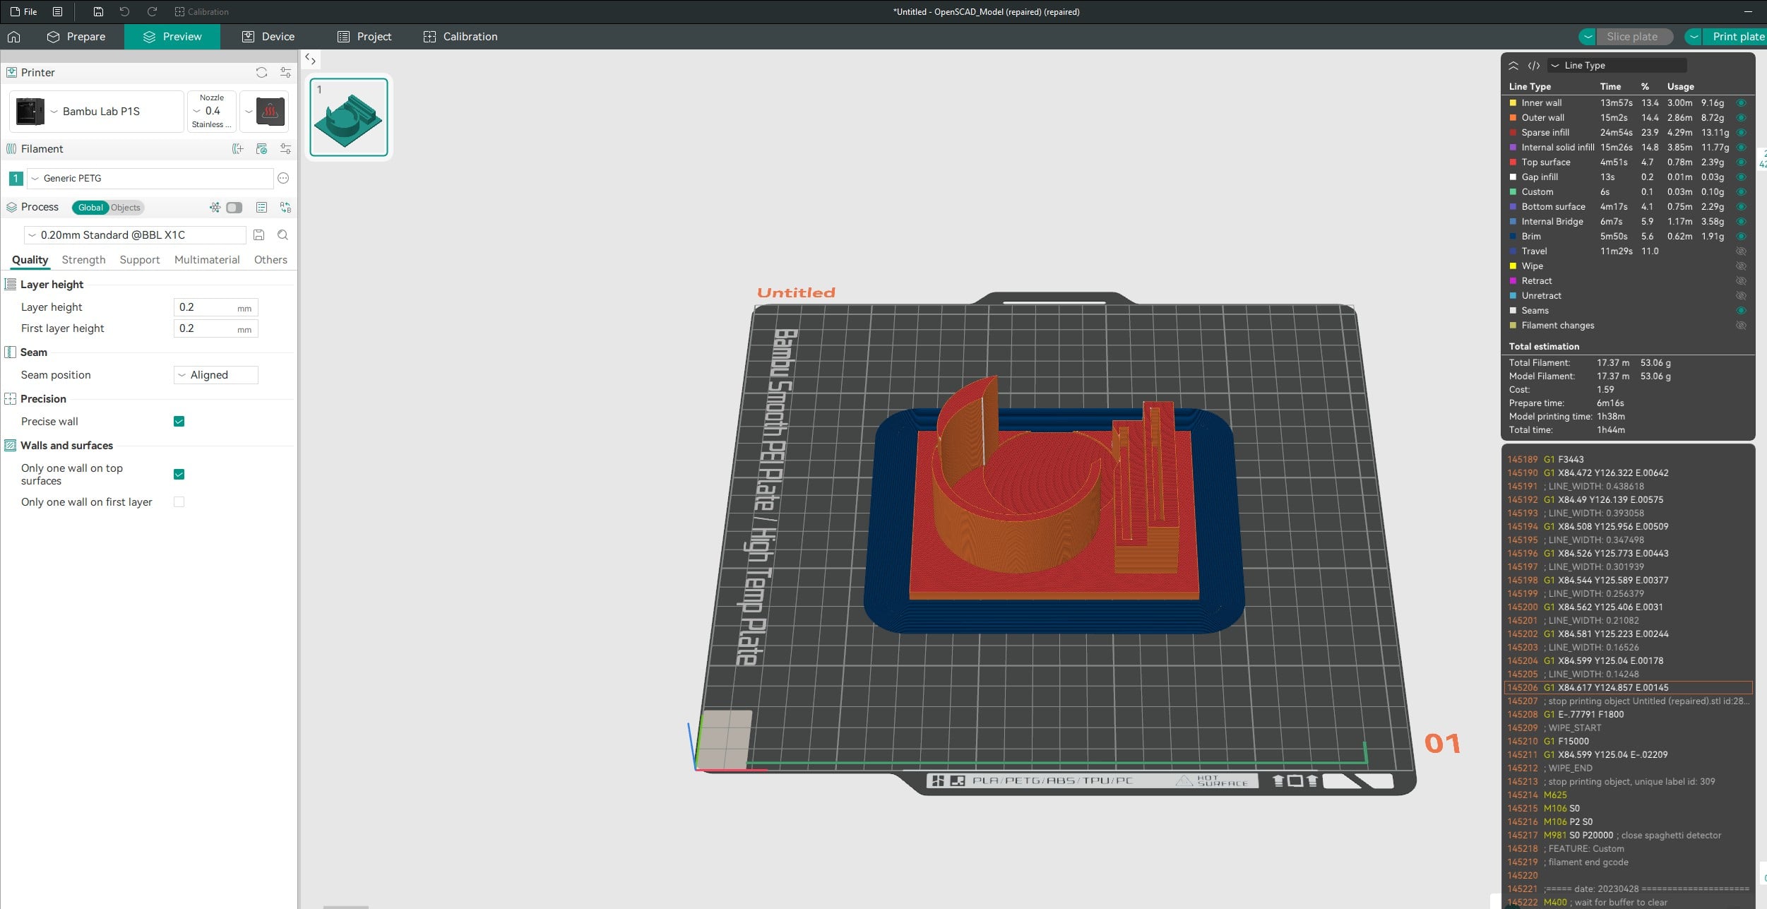
Task: Click the redo arrow icon
Action: coord(152,11)
